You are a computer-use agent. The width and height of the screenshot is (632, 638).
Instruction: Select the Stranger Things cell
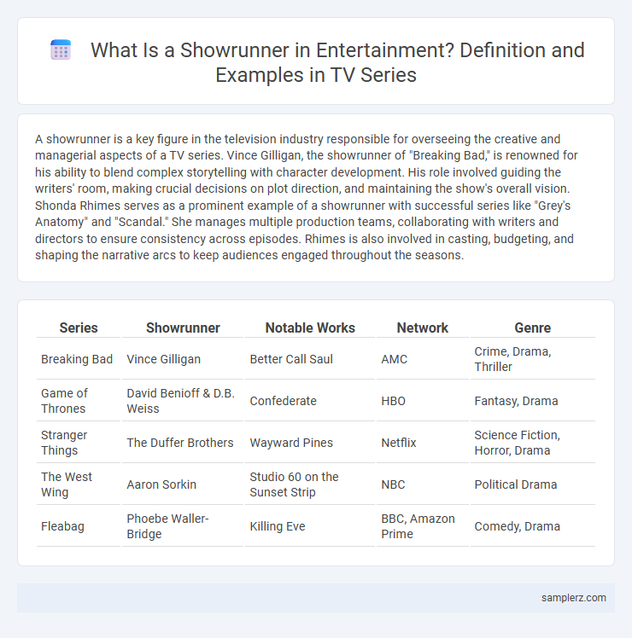click(x=79, y=443)
